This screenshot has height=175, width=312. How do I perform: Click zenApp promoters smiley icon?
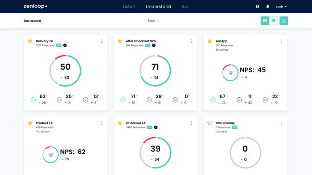click(213, 99)
